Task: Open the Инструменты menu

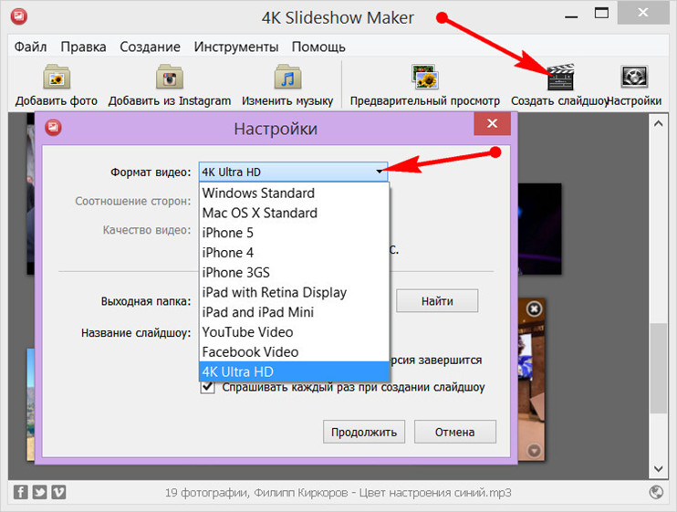Action: [236, 47]
